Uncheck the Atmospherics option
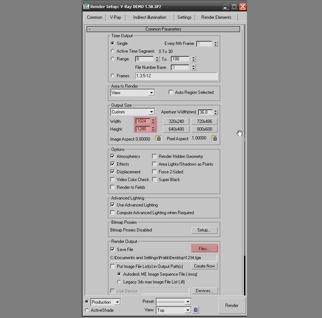The width and height of the screenshot is (322, 318). click(x=112, y=156)
